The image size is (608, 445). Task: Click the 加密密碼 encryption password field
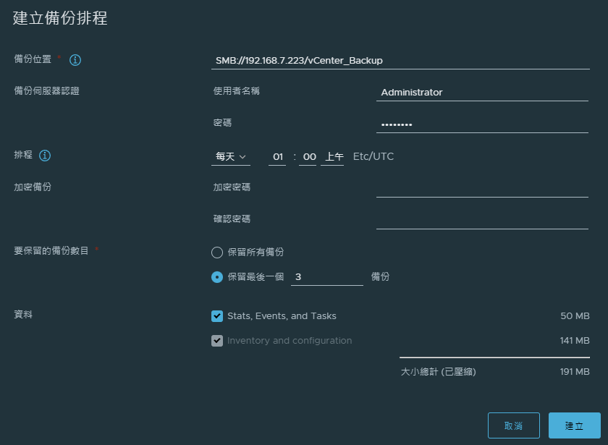click(482, 189)
